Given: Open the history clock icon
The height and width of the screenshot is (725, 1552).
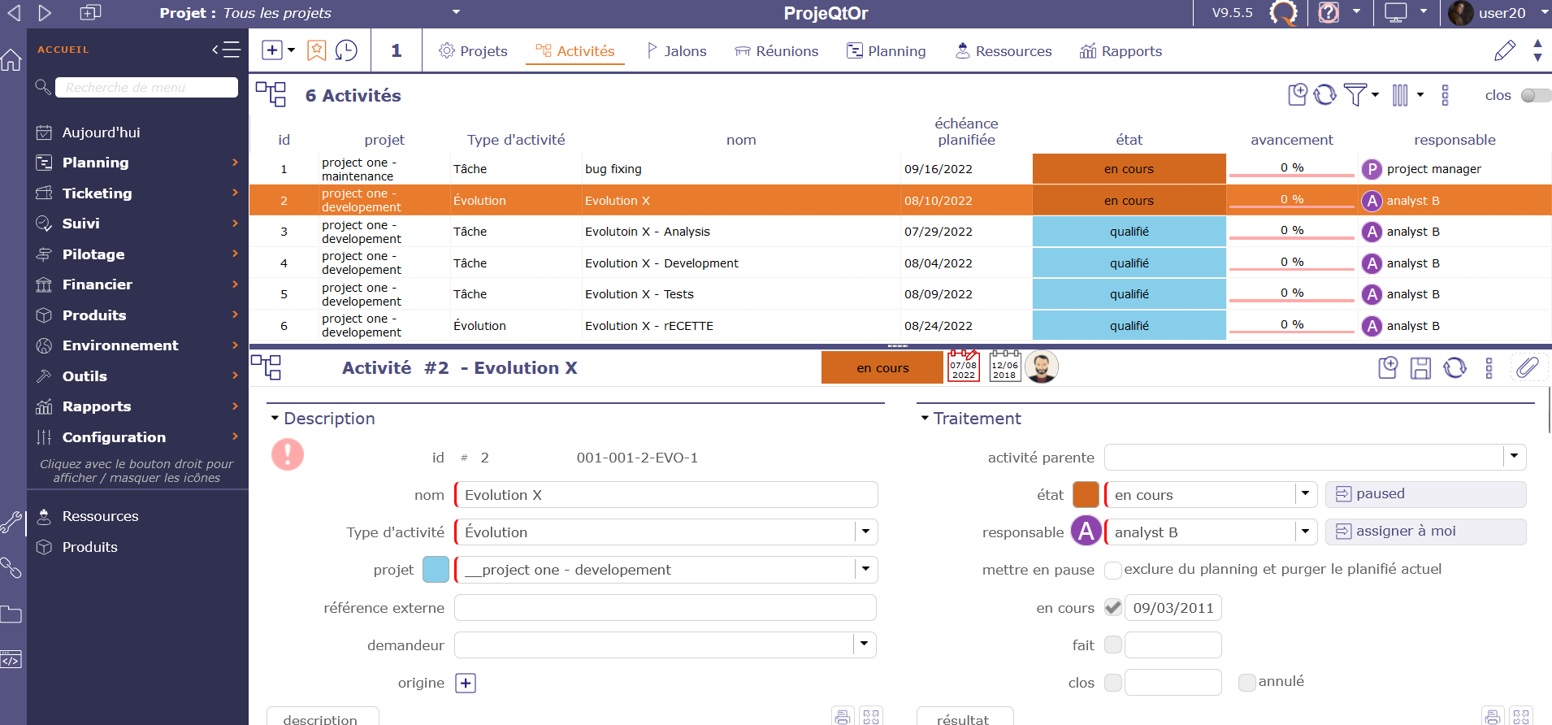Looking at the screenshot, I should [346, 50].
